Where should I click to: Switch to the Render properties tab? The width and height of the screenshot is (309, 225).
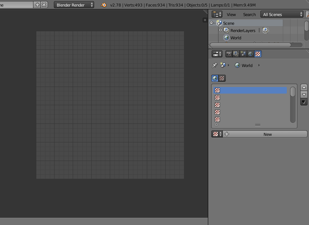tap(229, 54)
